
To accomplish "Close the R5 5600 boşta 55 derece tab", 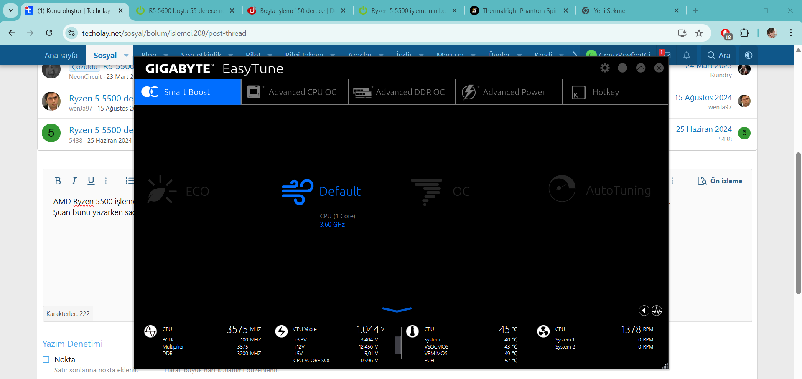I will tap(232, 10).
